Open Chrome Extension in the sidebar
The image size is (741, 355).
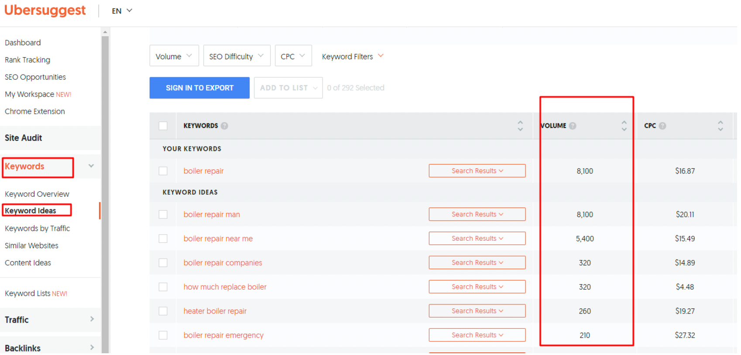tap(35, 112)
